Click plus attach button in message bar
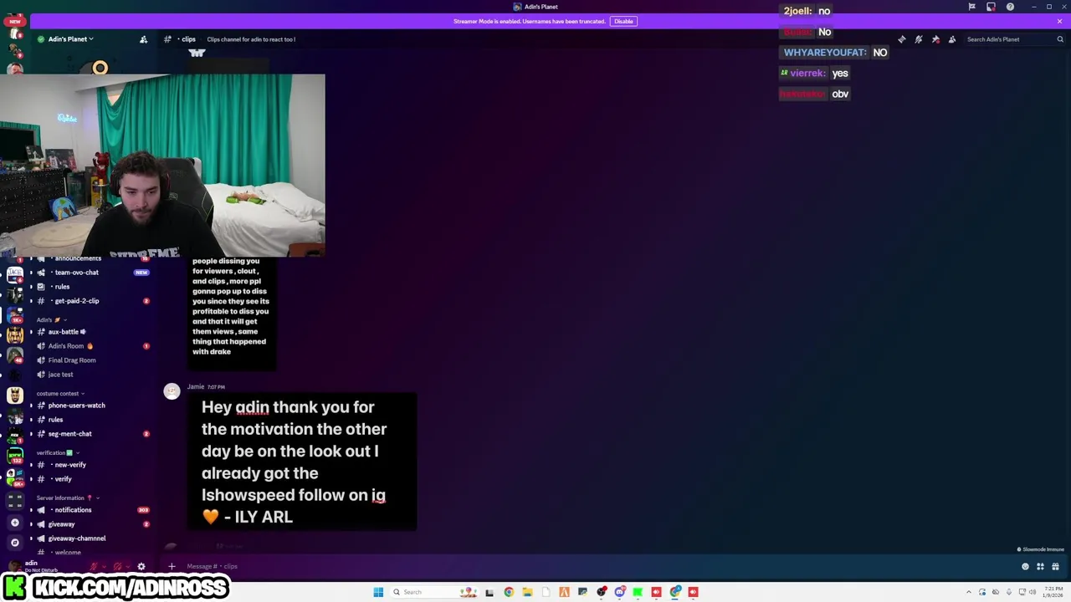Image resolution: width=1071 pixels, height=602 pixels. tap(172, 566)
